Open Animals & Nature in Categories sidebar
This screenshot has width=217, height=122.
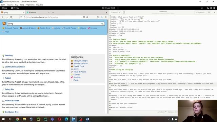click(80, 63)
